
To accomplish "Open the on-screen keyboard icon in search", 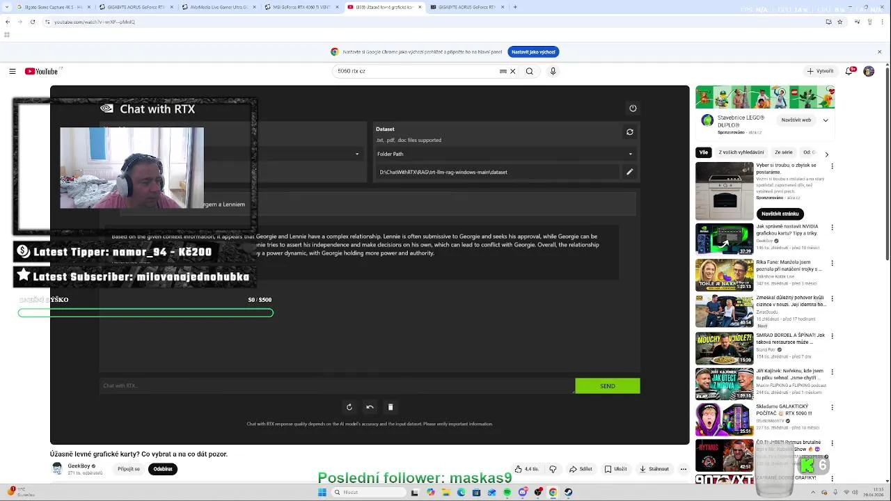I will pos(503,71).
